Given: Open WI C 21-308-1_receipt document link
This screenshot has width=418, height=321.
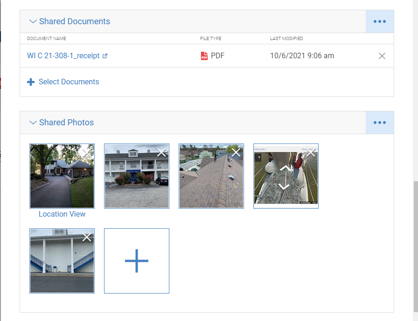Looking at the screenshot, I should (63, 55).
